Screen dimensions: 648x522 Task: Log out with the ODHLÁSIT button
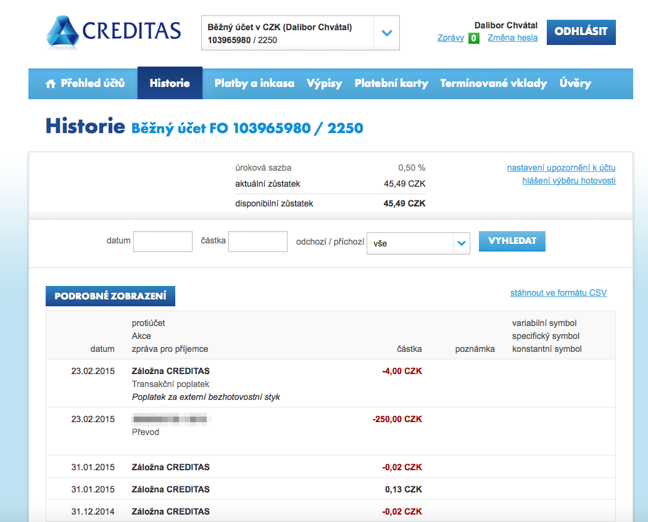581,32
